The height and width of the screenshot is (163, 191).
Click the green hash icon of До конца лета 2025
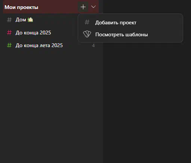(9, 45)
